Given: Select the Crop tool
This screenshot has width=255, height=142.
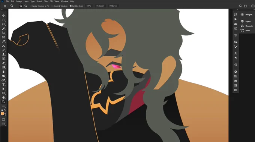Looking at the screenshot, I should (x=3, y=33).
